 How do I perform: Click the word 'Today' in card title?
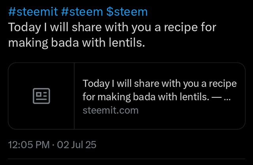96,84
